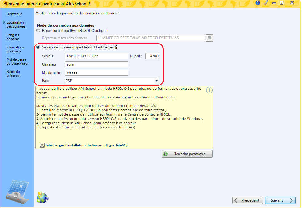Click the 'Mode de connexion aux données' heading
This screenshot has height=209, width=302.
point(65,25)
